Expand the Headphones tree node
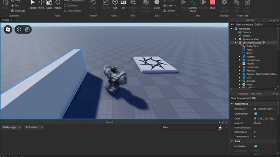 [x=239, y=60]
